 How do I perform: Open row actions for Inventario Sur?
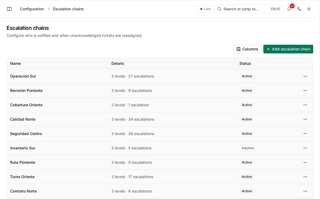[x=305, y=148]
